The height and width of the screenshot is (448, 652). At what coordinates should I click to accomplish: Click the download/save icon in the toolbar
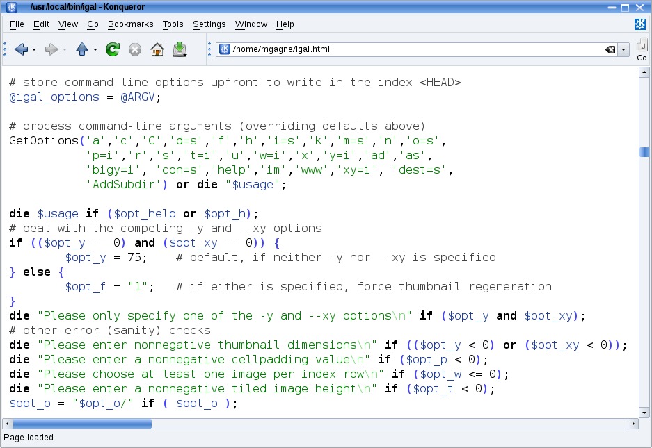(x=180, y=49)
